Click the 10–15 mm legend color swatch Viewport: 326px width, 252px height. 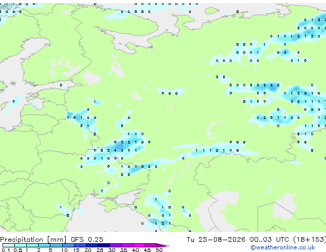tap(68, 245)
